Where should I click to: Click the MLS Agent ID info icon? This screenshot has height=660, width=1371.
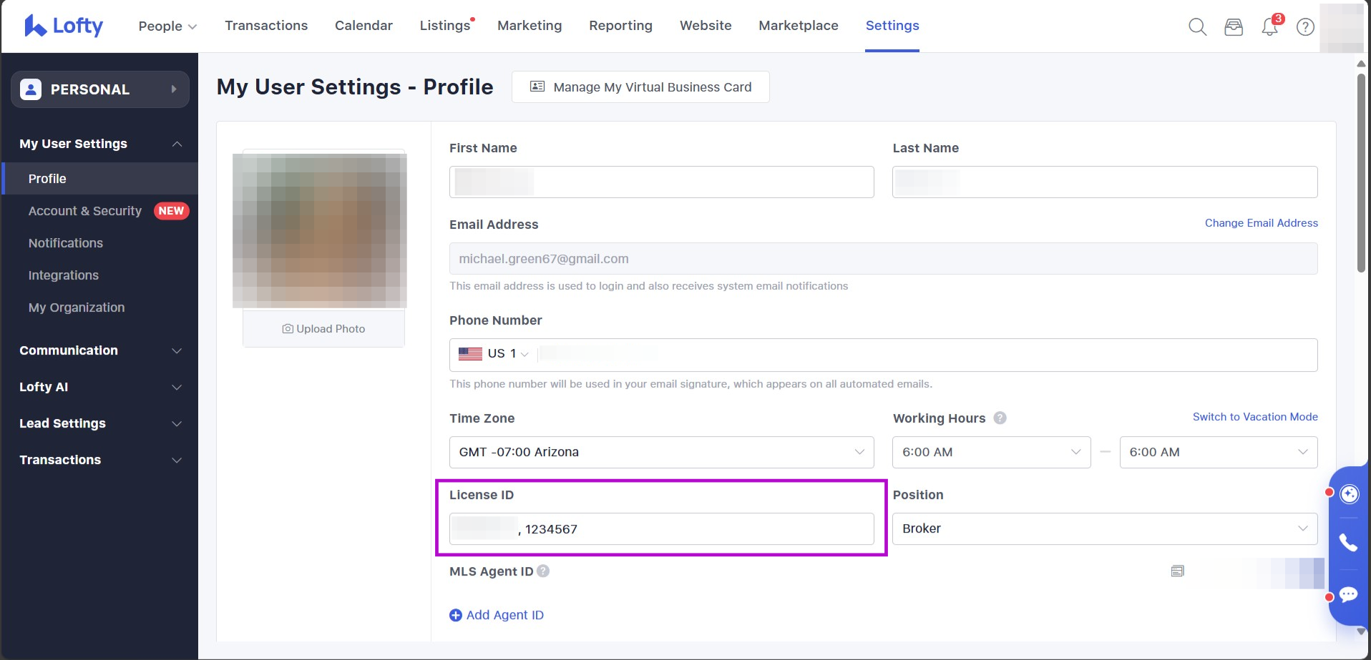pyautogui.click(x=543, y=571)
